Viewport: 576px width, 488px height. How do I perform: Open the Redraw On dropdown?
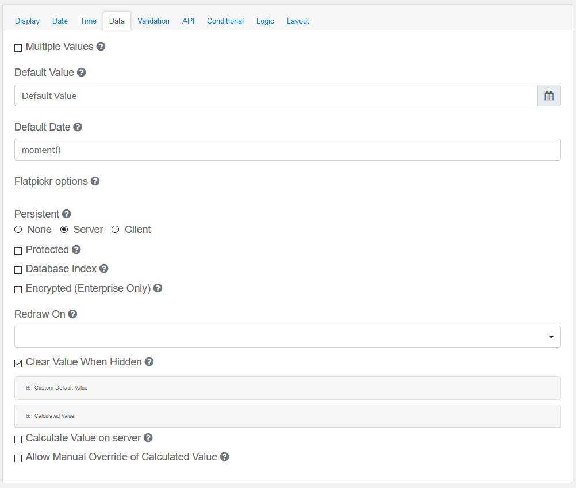point(287,337)
